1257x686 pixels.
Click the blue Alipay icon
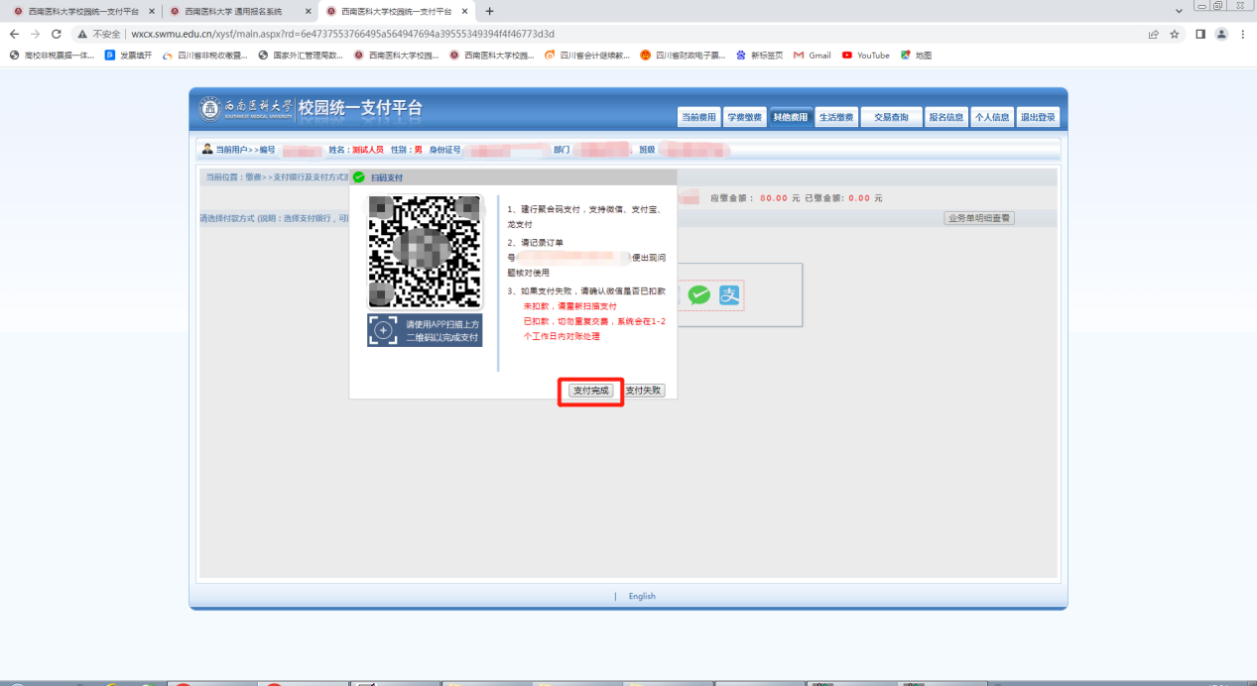pos(730,294)
